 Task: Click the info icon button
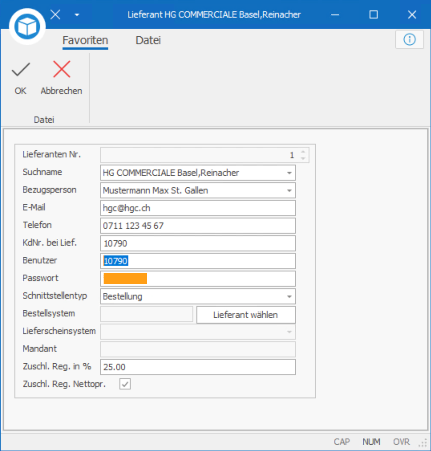click(x=410, y=40)
